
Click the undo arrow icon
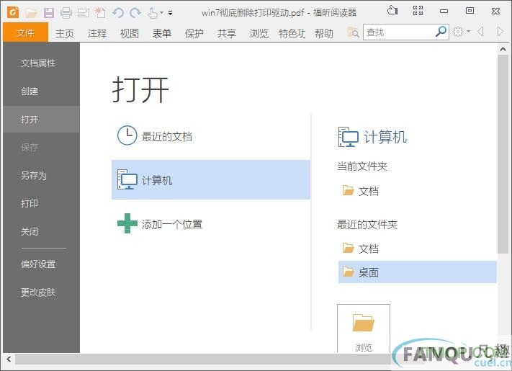(118, 13)
